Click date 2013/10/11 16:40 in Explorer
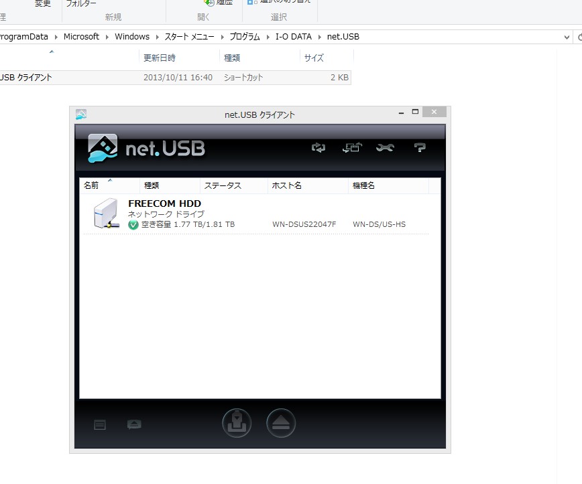This screenshot has height=484, width=582. tap(178, 78)
